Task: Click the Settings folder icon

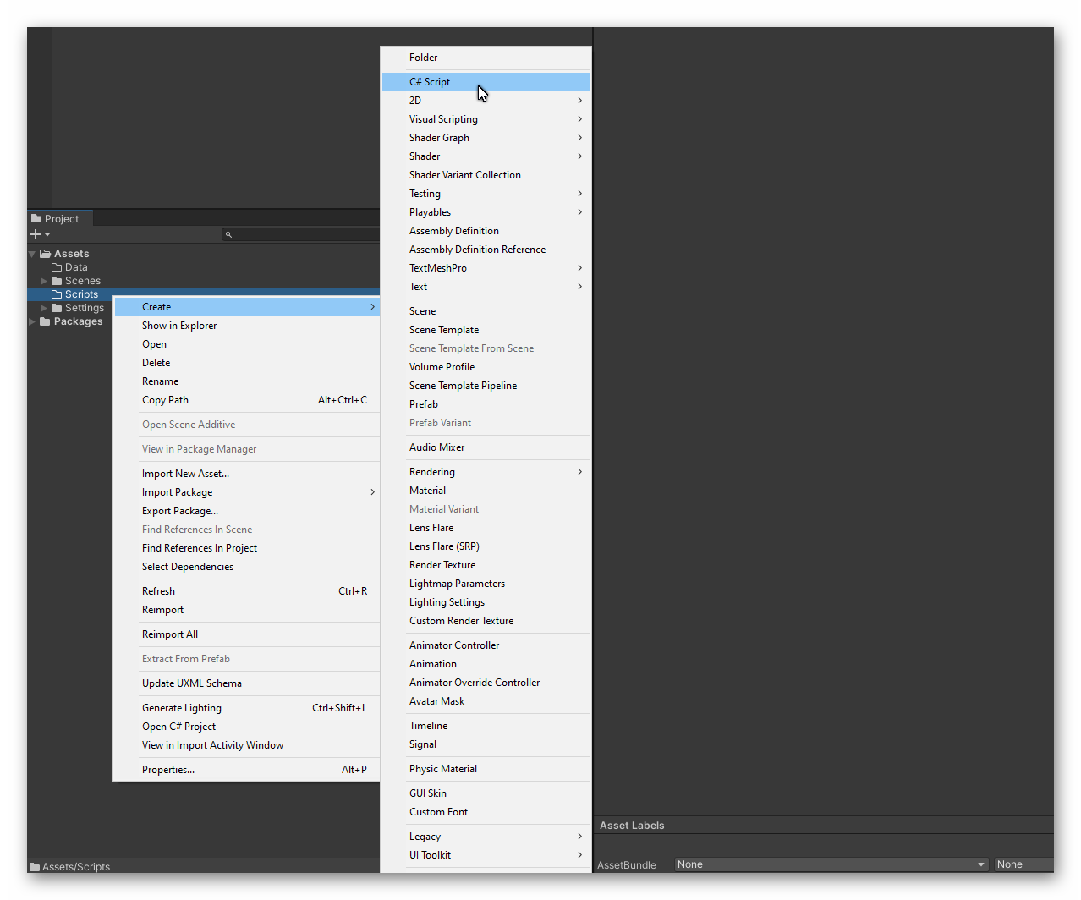Action: pos(57,308)
